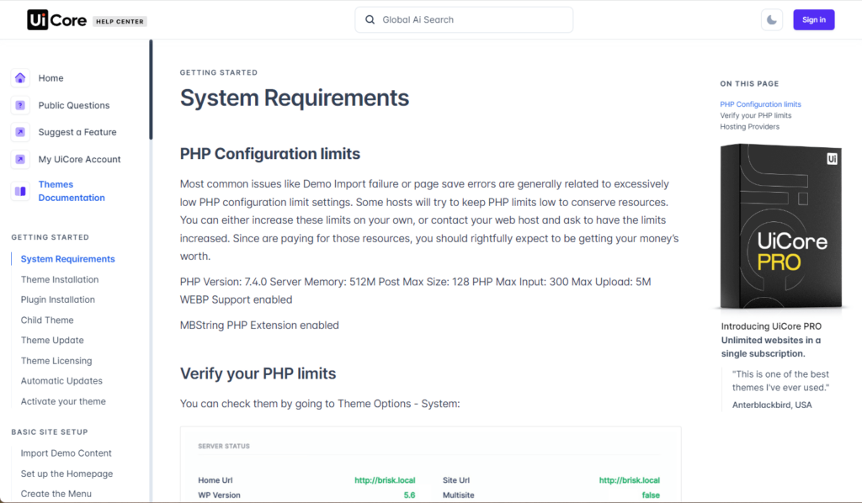Click the magnifier icon in search bar

point(370,20)
